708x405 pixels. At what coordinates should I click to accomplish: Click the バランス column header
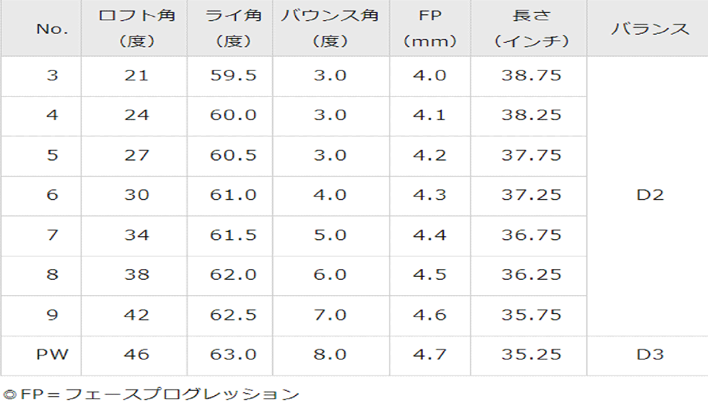click(x=650, y=29)
